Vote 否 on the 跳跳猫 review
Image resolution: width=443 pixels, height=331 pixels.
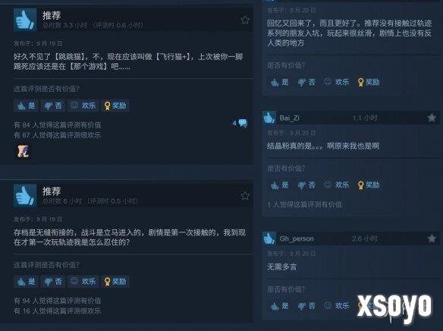coord(53,106)
